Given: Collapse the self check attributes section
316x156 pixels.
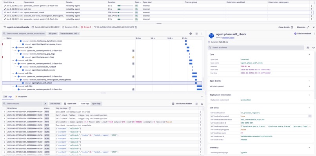Looking at the screenshot, I should pos(309,108).
